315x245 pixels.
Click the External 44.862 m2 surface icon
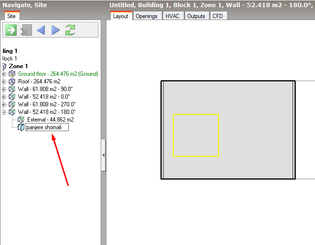(21, 120)
